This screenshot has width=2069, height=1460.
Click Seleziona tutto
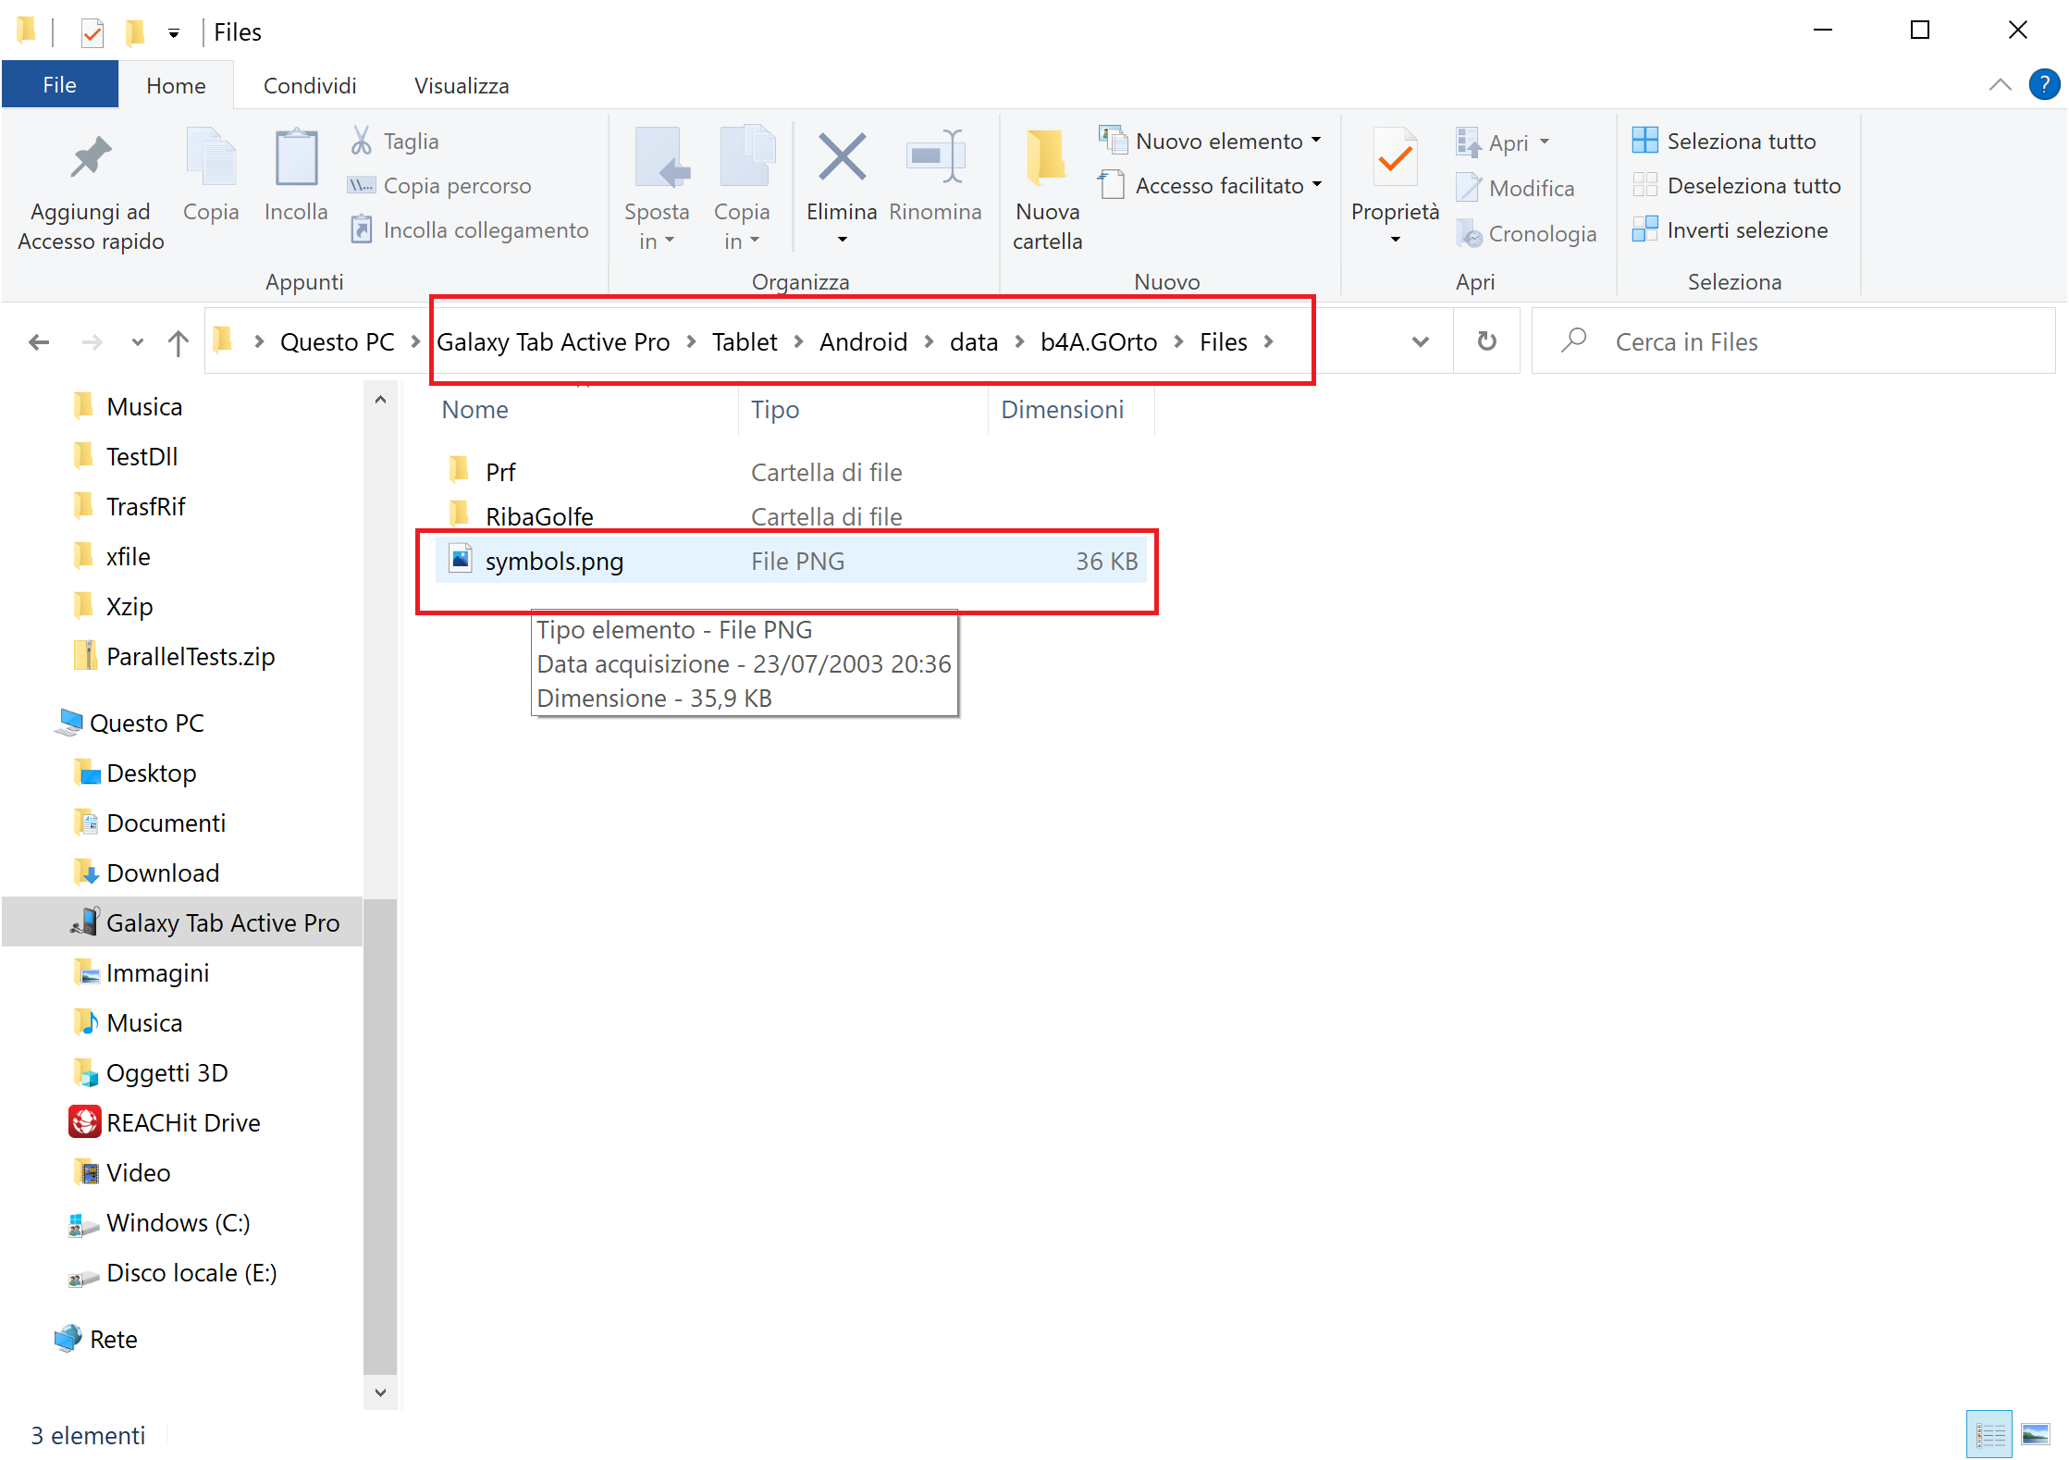pyautogui.click(x=1740, y=142)
